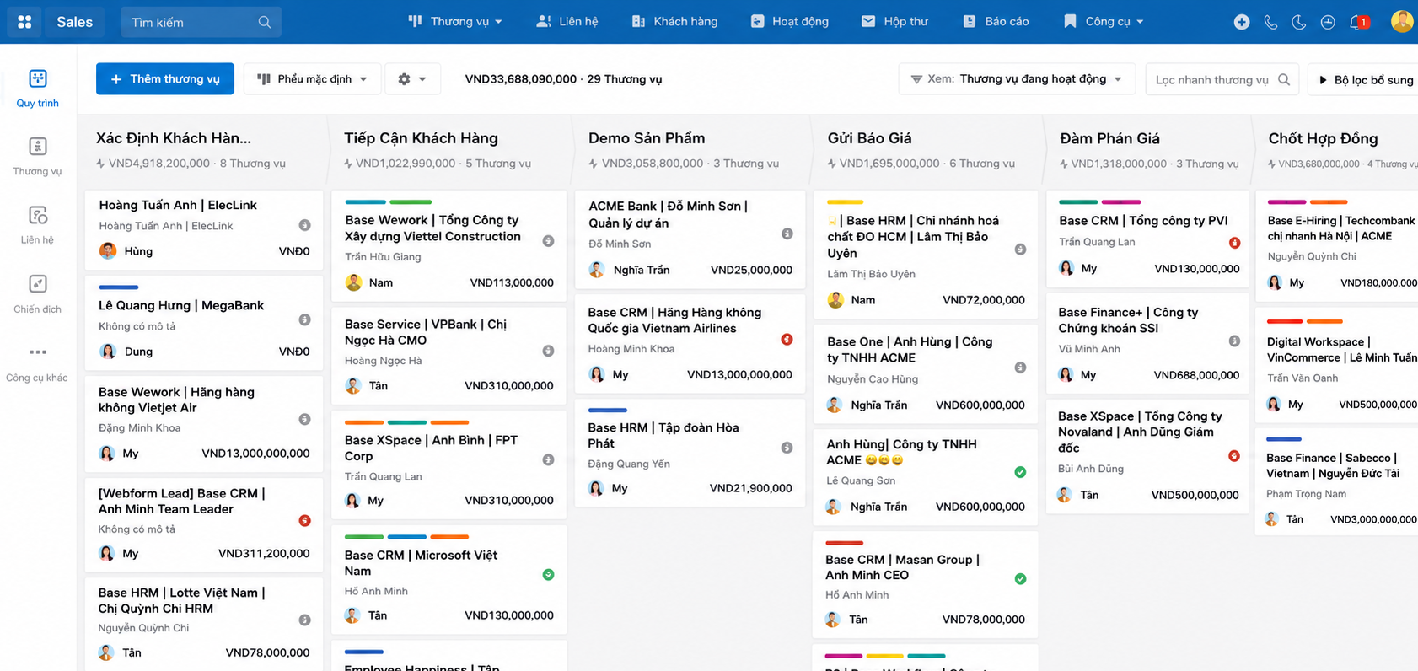Click blue label on Lê Quang Hưng MegaBank card

click(x=119, y=287)
